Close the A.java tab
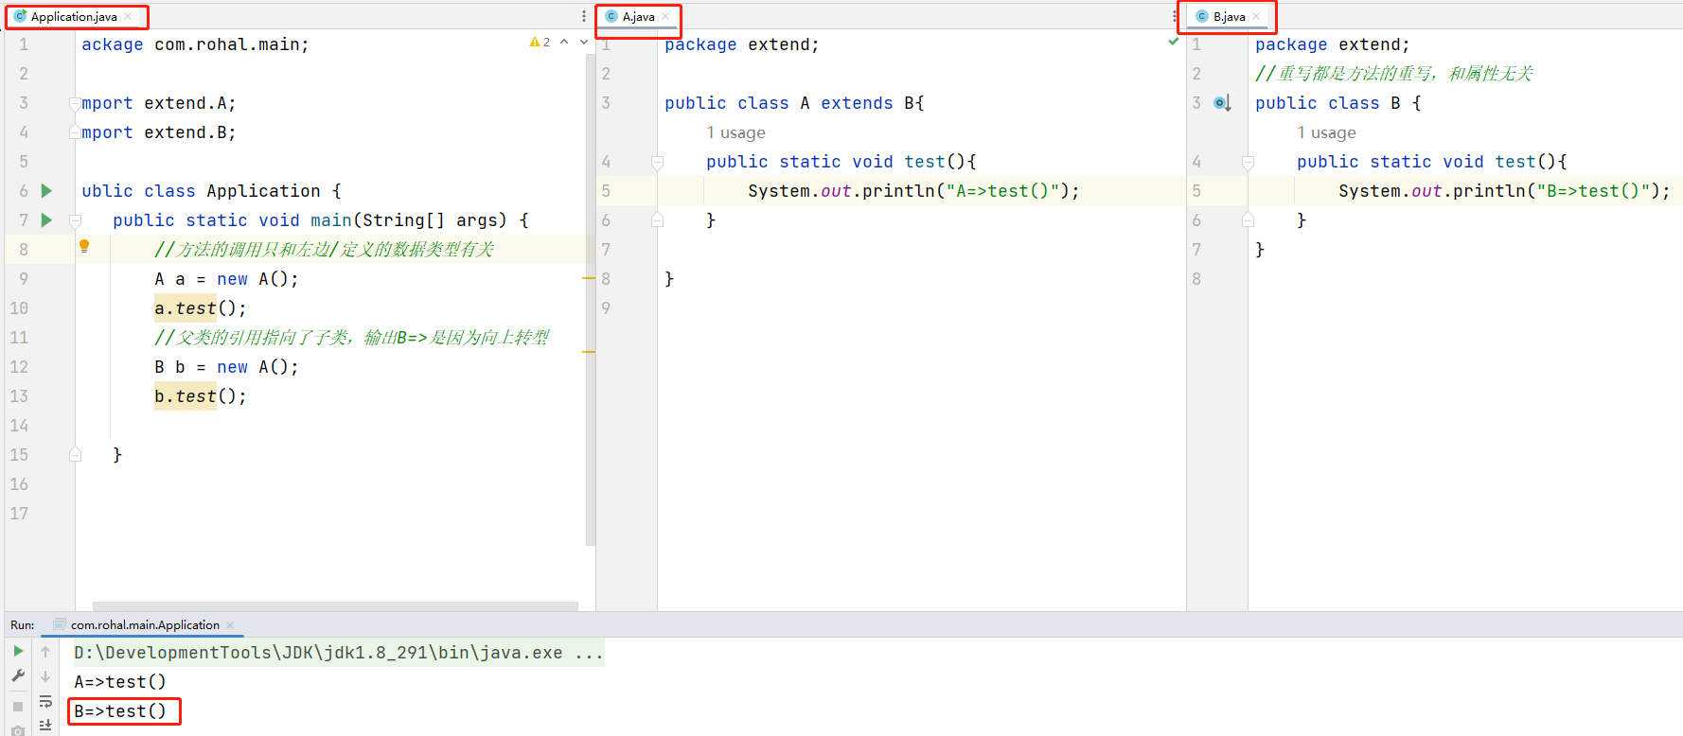Screen dimensions: 1683x736 click(665, 16)
